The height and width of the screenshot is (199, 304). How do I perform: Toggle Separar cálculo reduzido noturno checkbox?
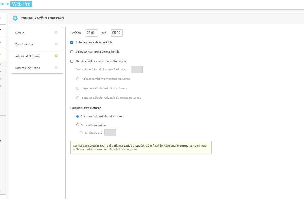78,88
